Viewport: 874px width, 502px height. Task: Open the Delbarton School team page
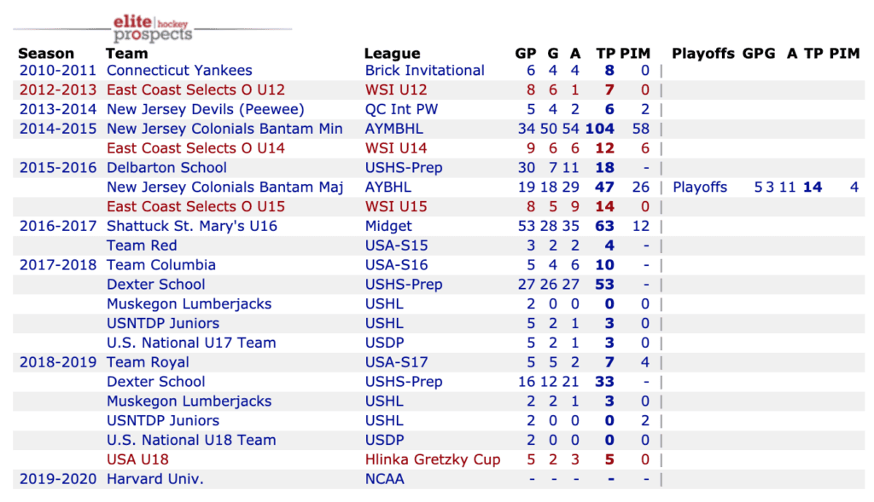(166, 168)
